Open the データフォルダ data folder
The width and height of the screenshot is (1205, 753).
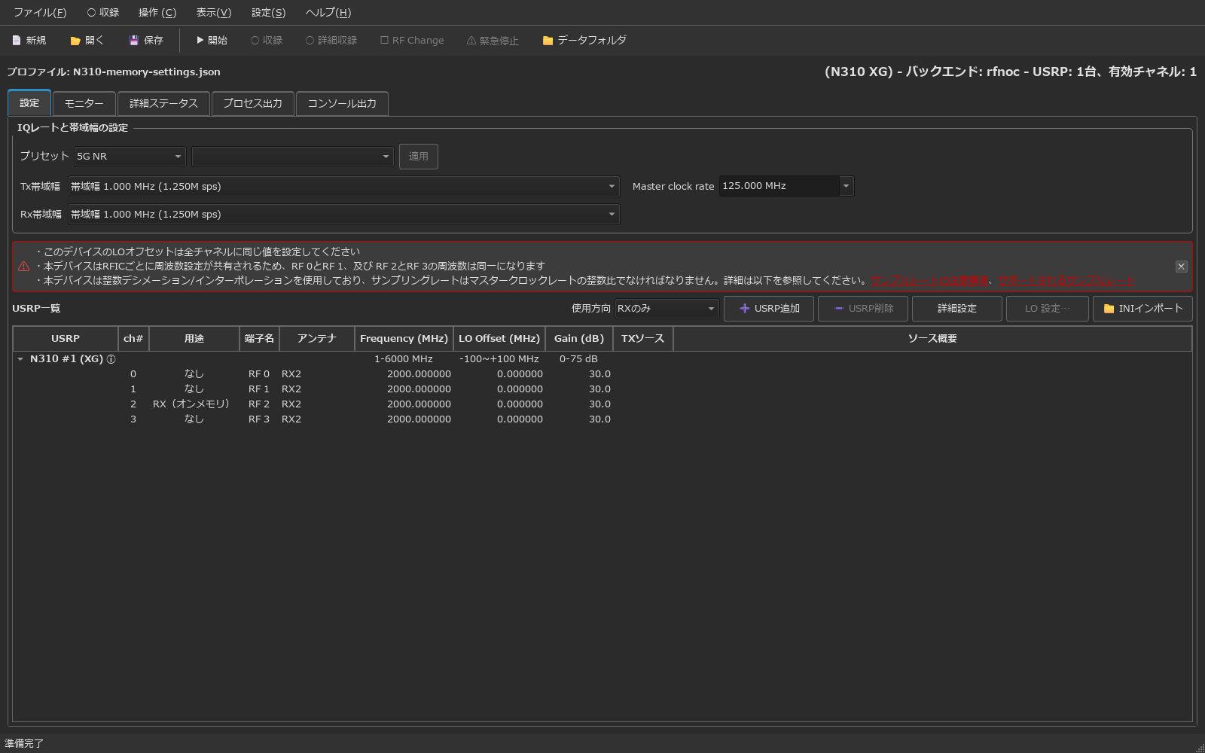coord(584,41)
